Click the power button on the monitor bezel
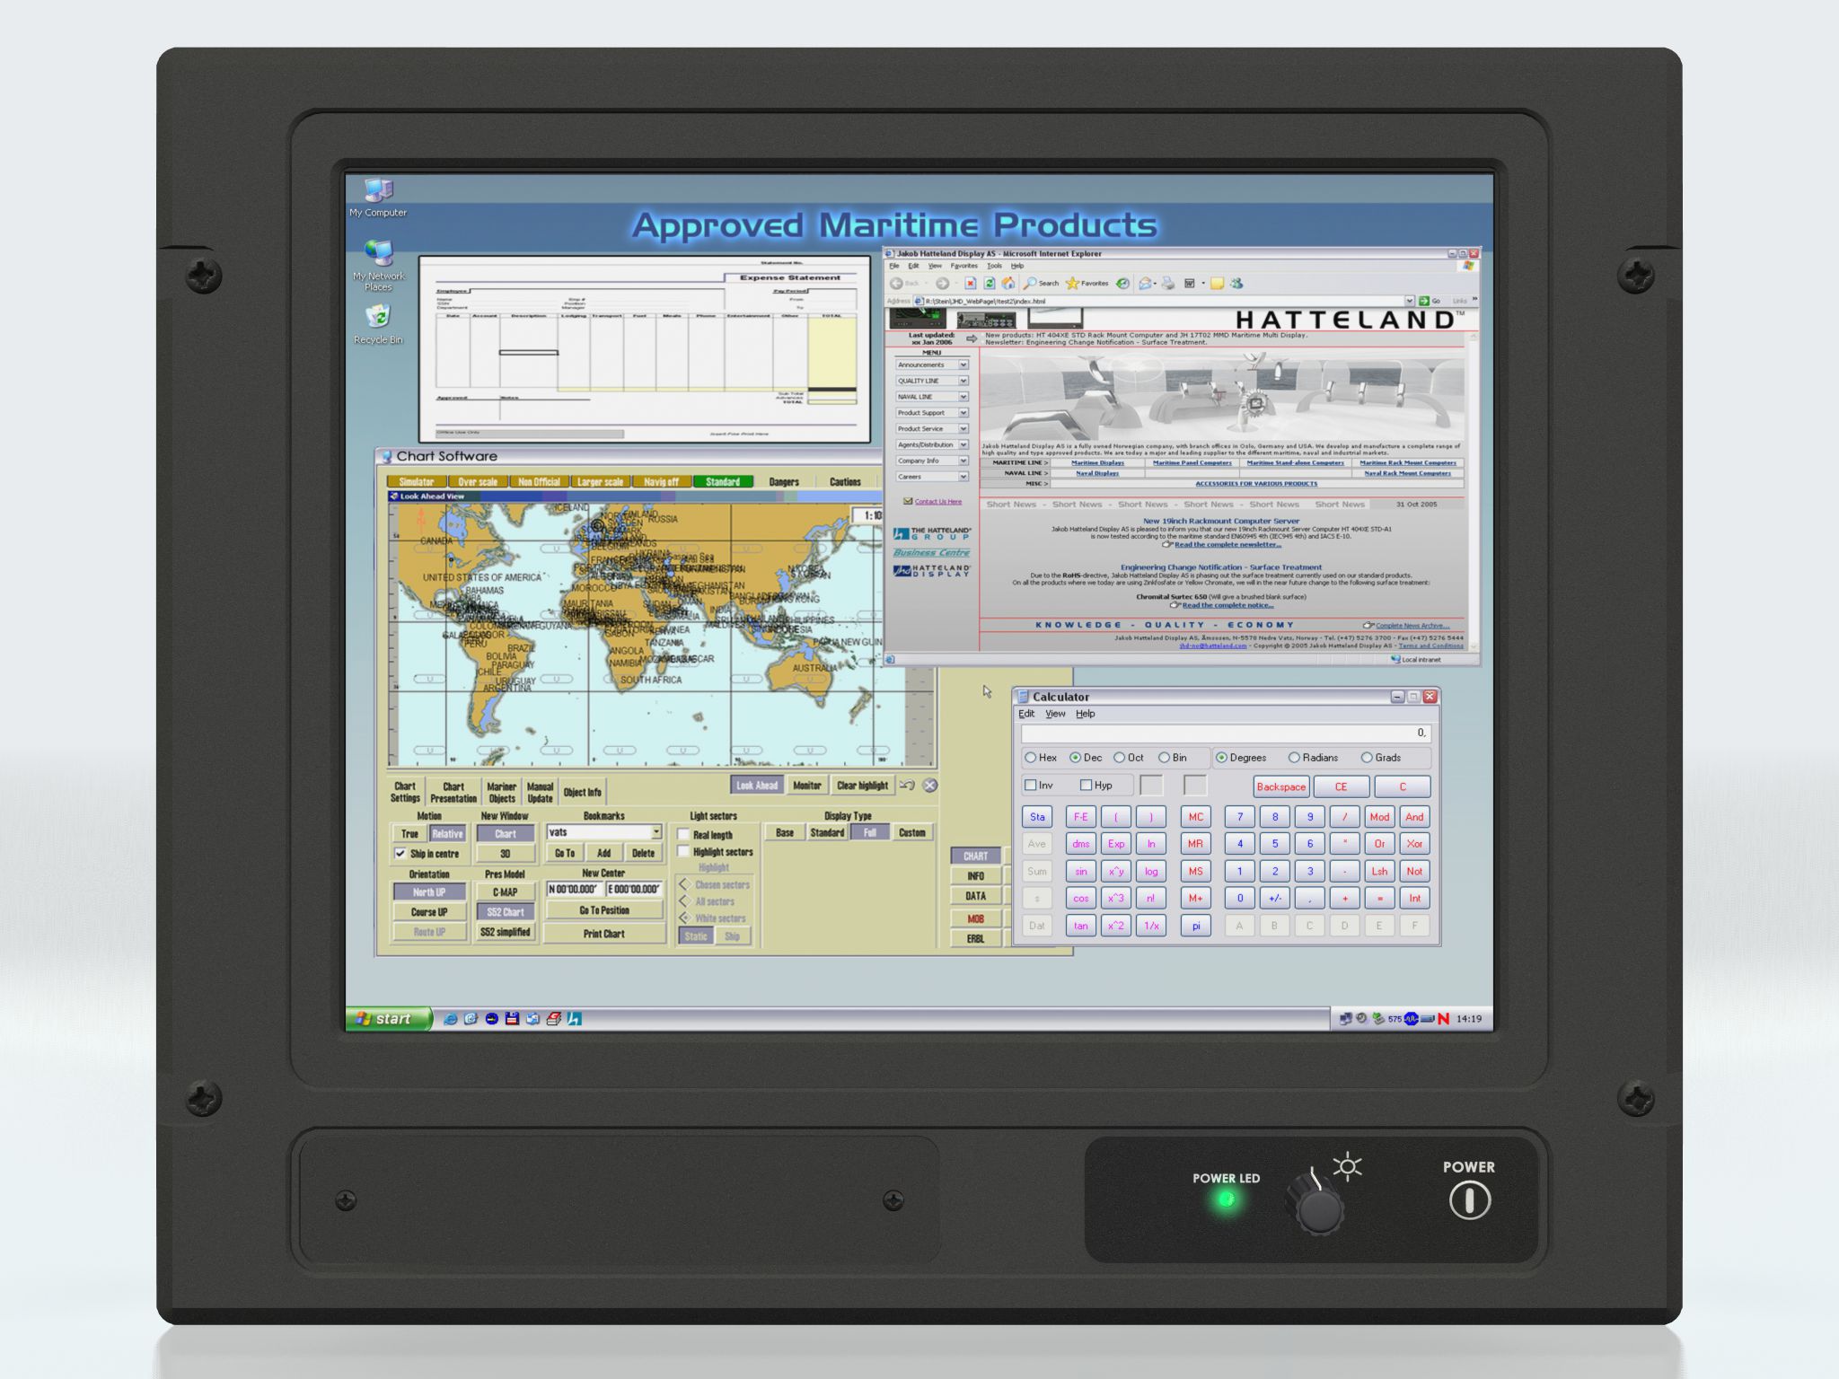Image resolution: width=1839 pixels, height=1379 pixels. pyautogui.click(x=1469, y=1200)
